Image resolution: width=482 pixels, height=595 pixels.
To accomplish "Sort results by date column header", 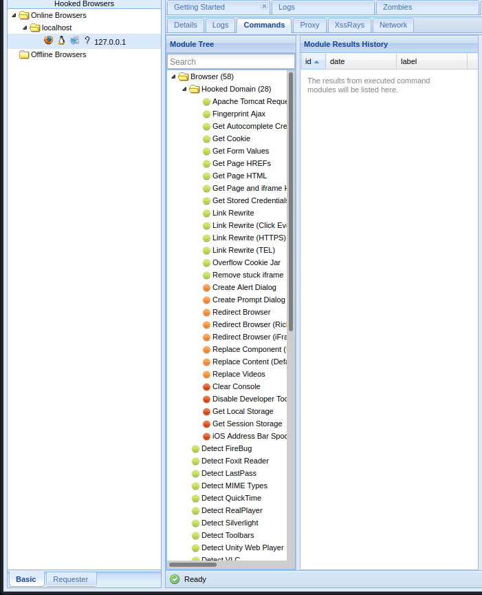I will 361,61.
